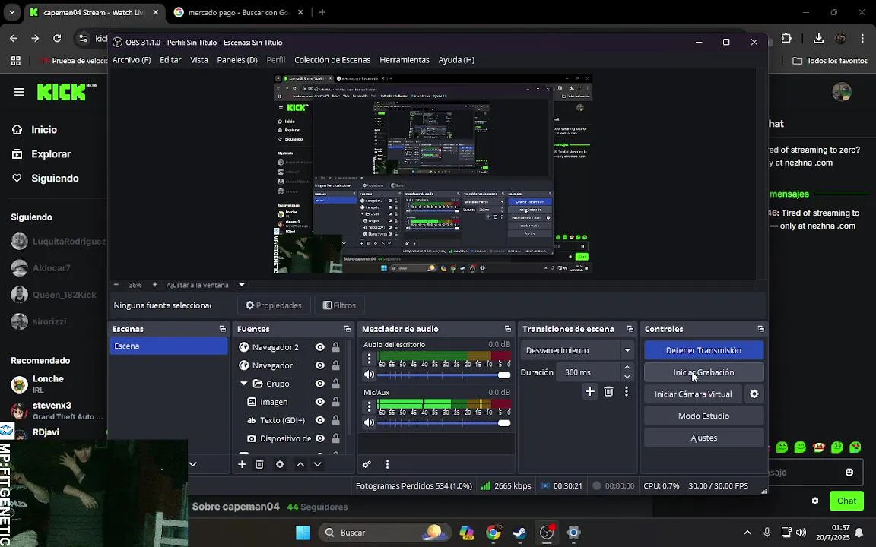The height and width of the screenshot is (547, 876).
Task: Open the Archivo (F) menu
Action: [132, 60]
